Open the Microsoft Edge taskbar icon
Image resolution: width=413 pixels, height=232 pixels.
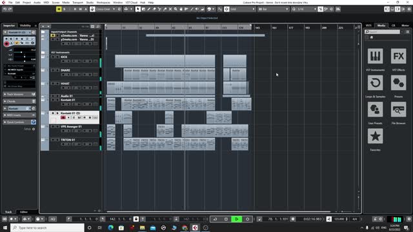pyautogui.click(x=110, y=227)
